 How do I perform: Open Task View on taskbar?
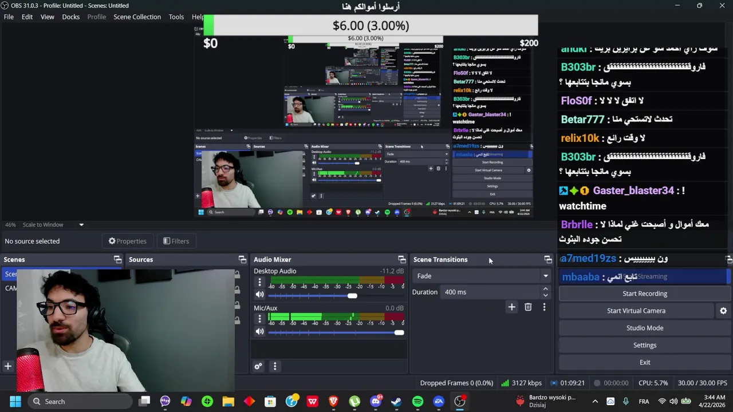coord(144,401)
